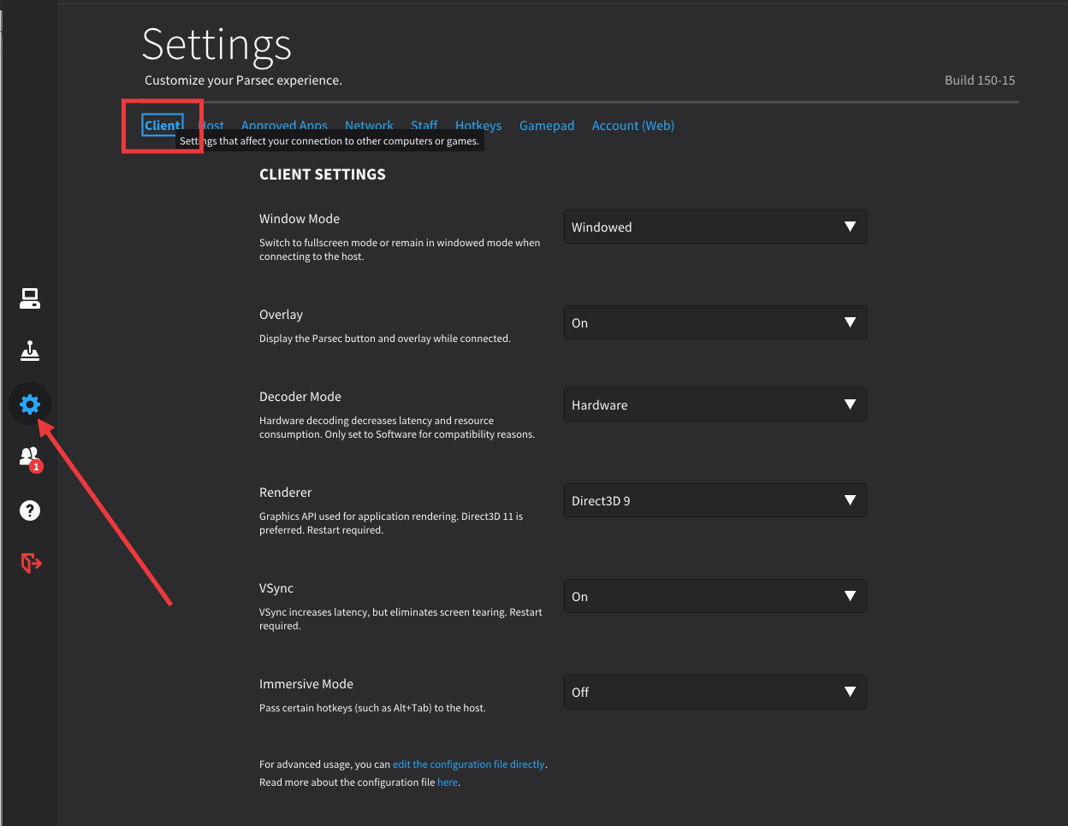Switch to the Staff tab
This screenshot has height=826, width=1068.
(x=424, y=124)
